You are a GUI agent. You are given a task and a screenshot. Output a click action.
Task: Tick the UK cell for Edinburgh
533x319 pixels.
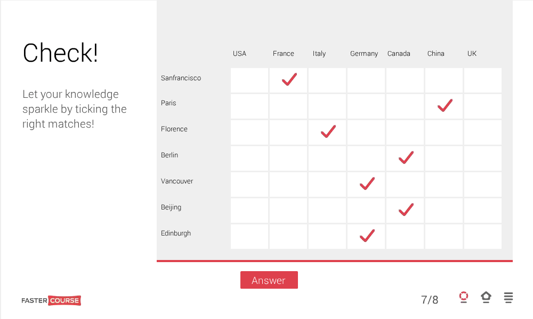483,237
